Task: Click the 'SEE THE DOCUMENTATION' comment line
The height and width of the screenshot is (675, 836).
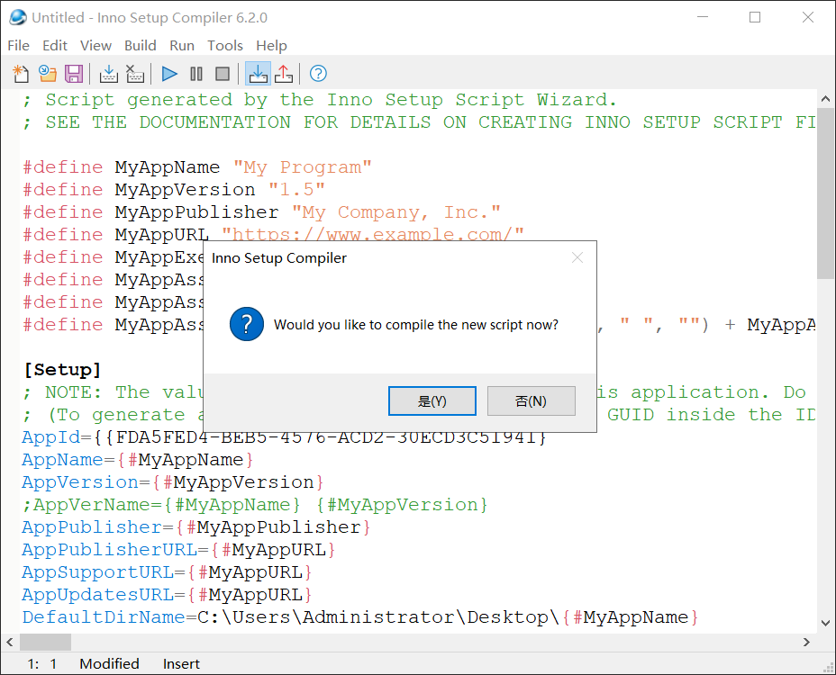Action: coord(419,122)
